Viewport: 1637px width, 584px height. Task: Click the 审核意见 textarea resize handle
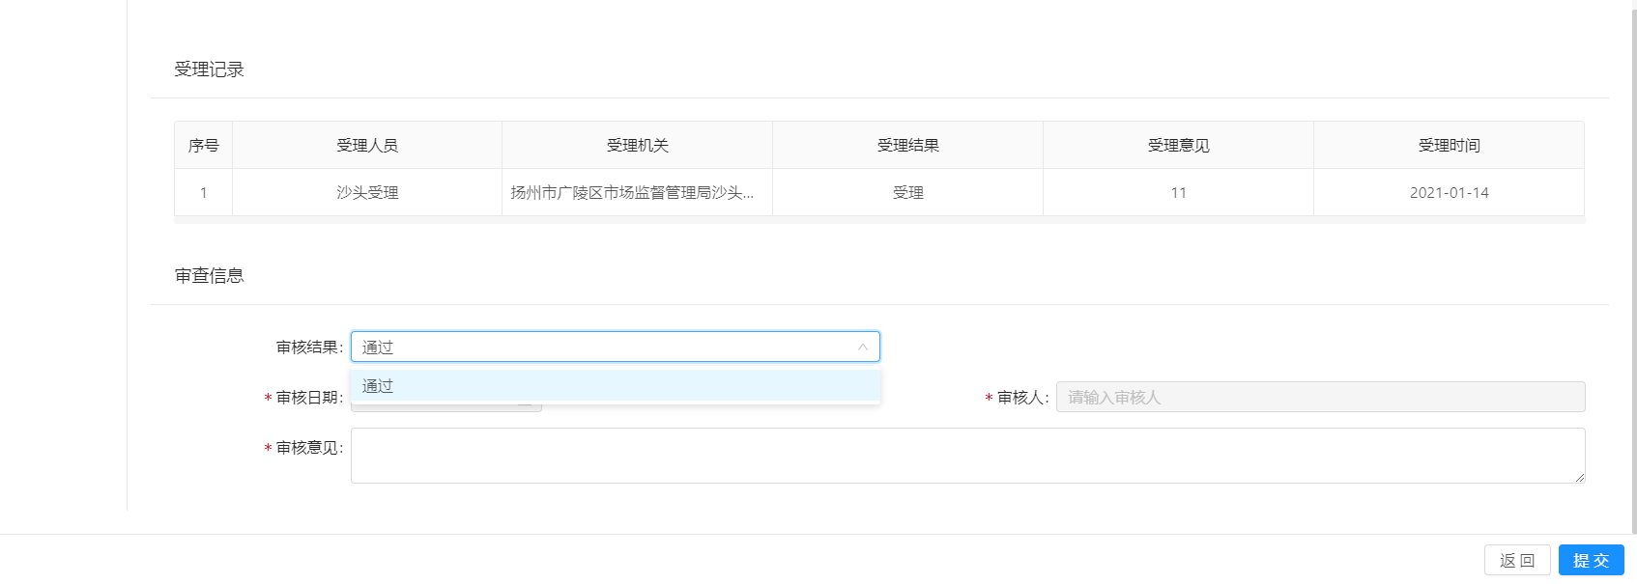click(1579, 477)
